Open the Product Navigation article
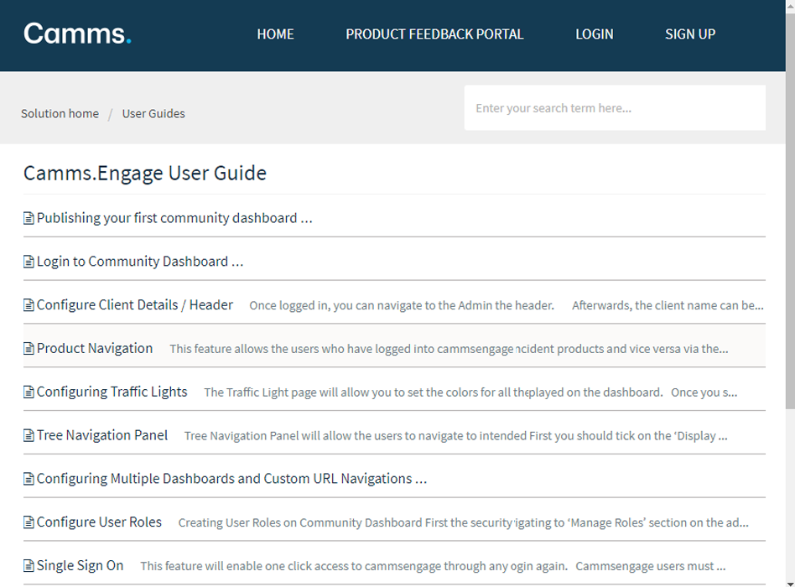 coord(95,348)
